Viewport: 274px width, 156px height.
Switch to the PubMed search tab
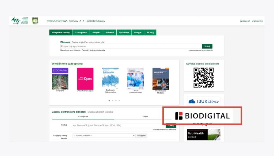[x=109, y=33]
